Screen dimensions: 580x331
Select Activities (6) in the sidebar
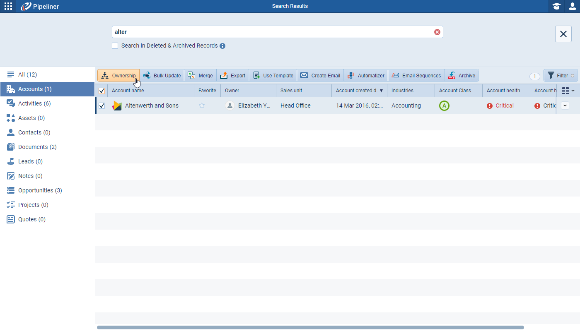point(34,103)
